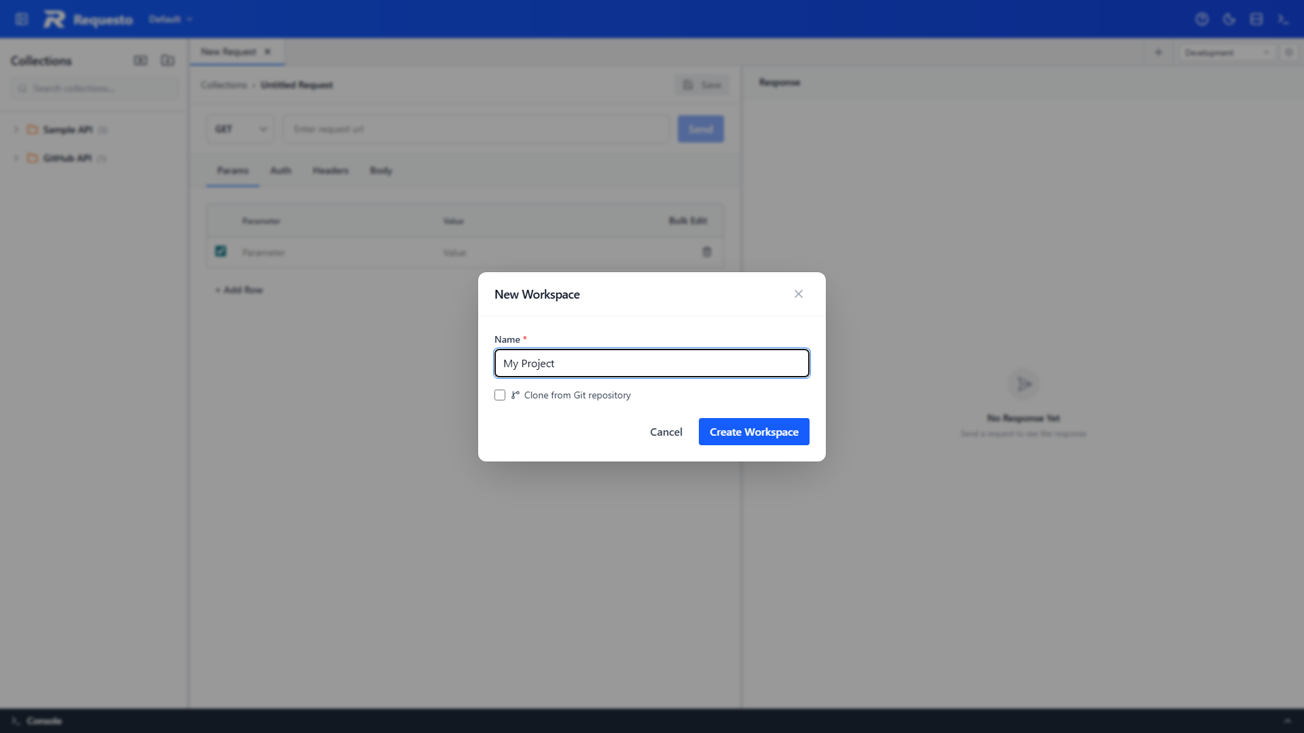Image resolution: width=1304 pixels, height=733 pixels.
Task: Click the Create Workspace button
Action: 754,432
